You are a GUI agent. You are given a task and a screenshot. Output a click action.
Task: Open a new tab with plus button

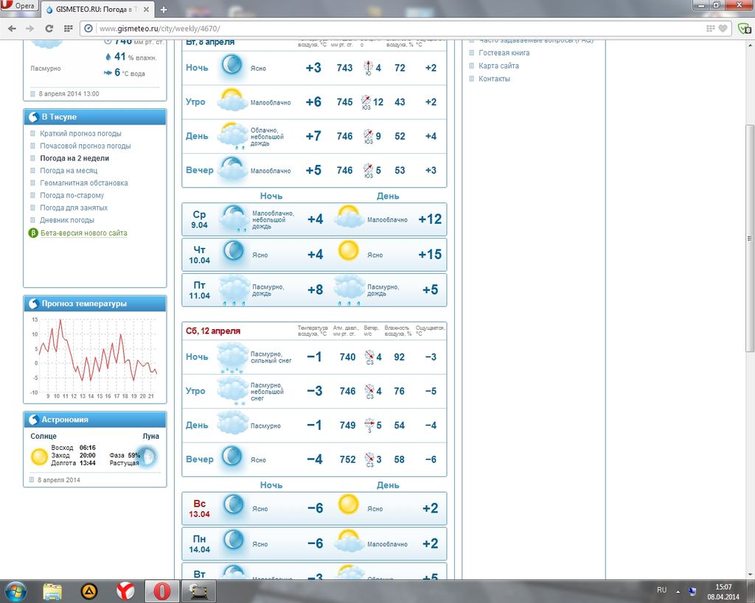pyautogui.click(x=164, y=10)
